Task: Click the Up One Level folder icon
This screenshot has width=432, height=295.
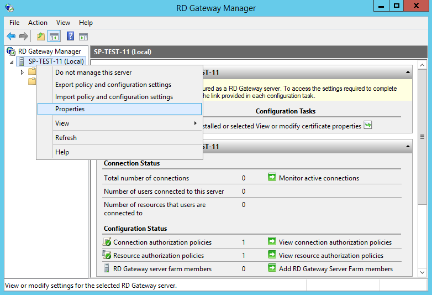Action: tap(41, 37)
